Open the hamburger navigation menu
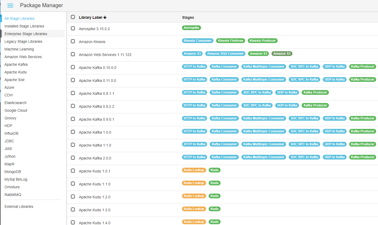This screenshot has width=378, height=225. pyautogui.click(x=10, y=5)
